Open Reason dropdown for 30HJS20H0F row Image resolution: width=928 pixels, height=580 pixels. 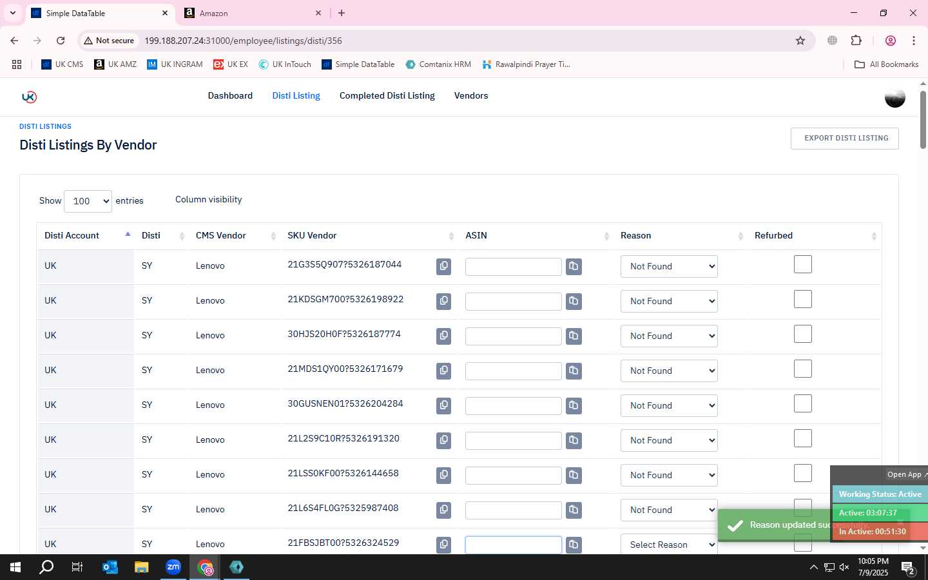pos(669,336)
